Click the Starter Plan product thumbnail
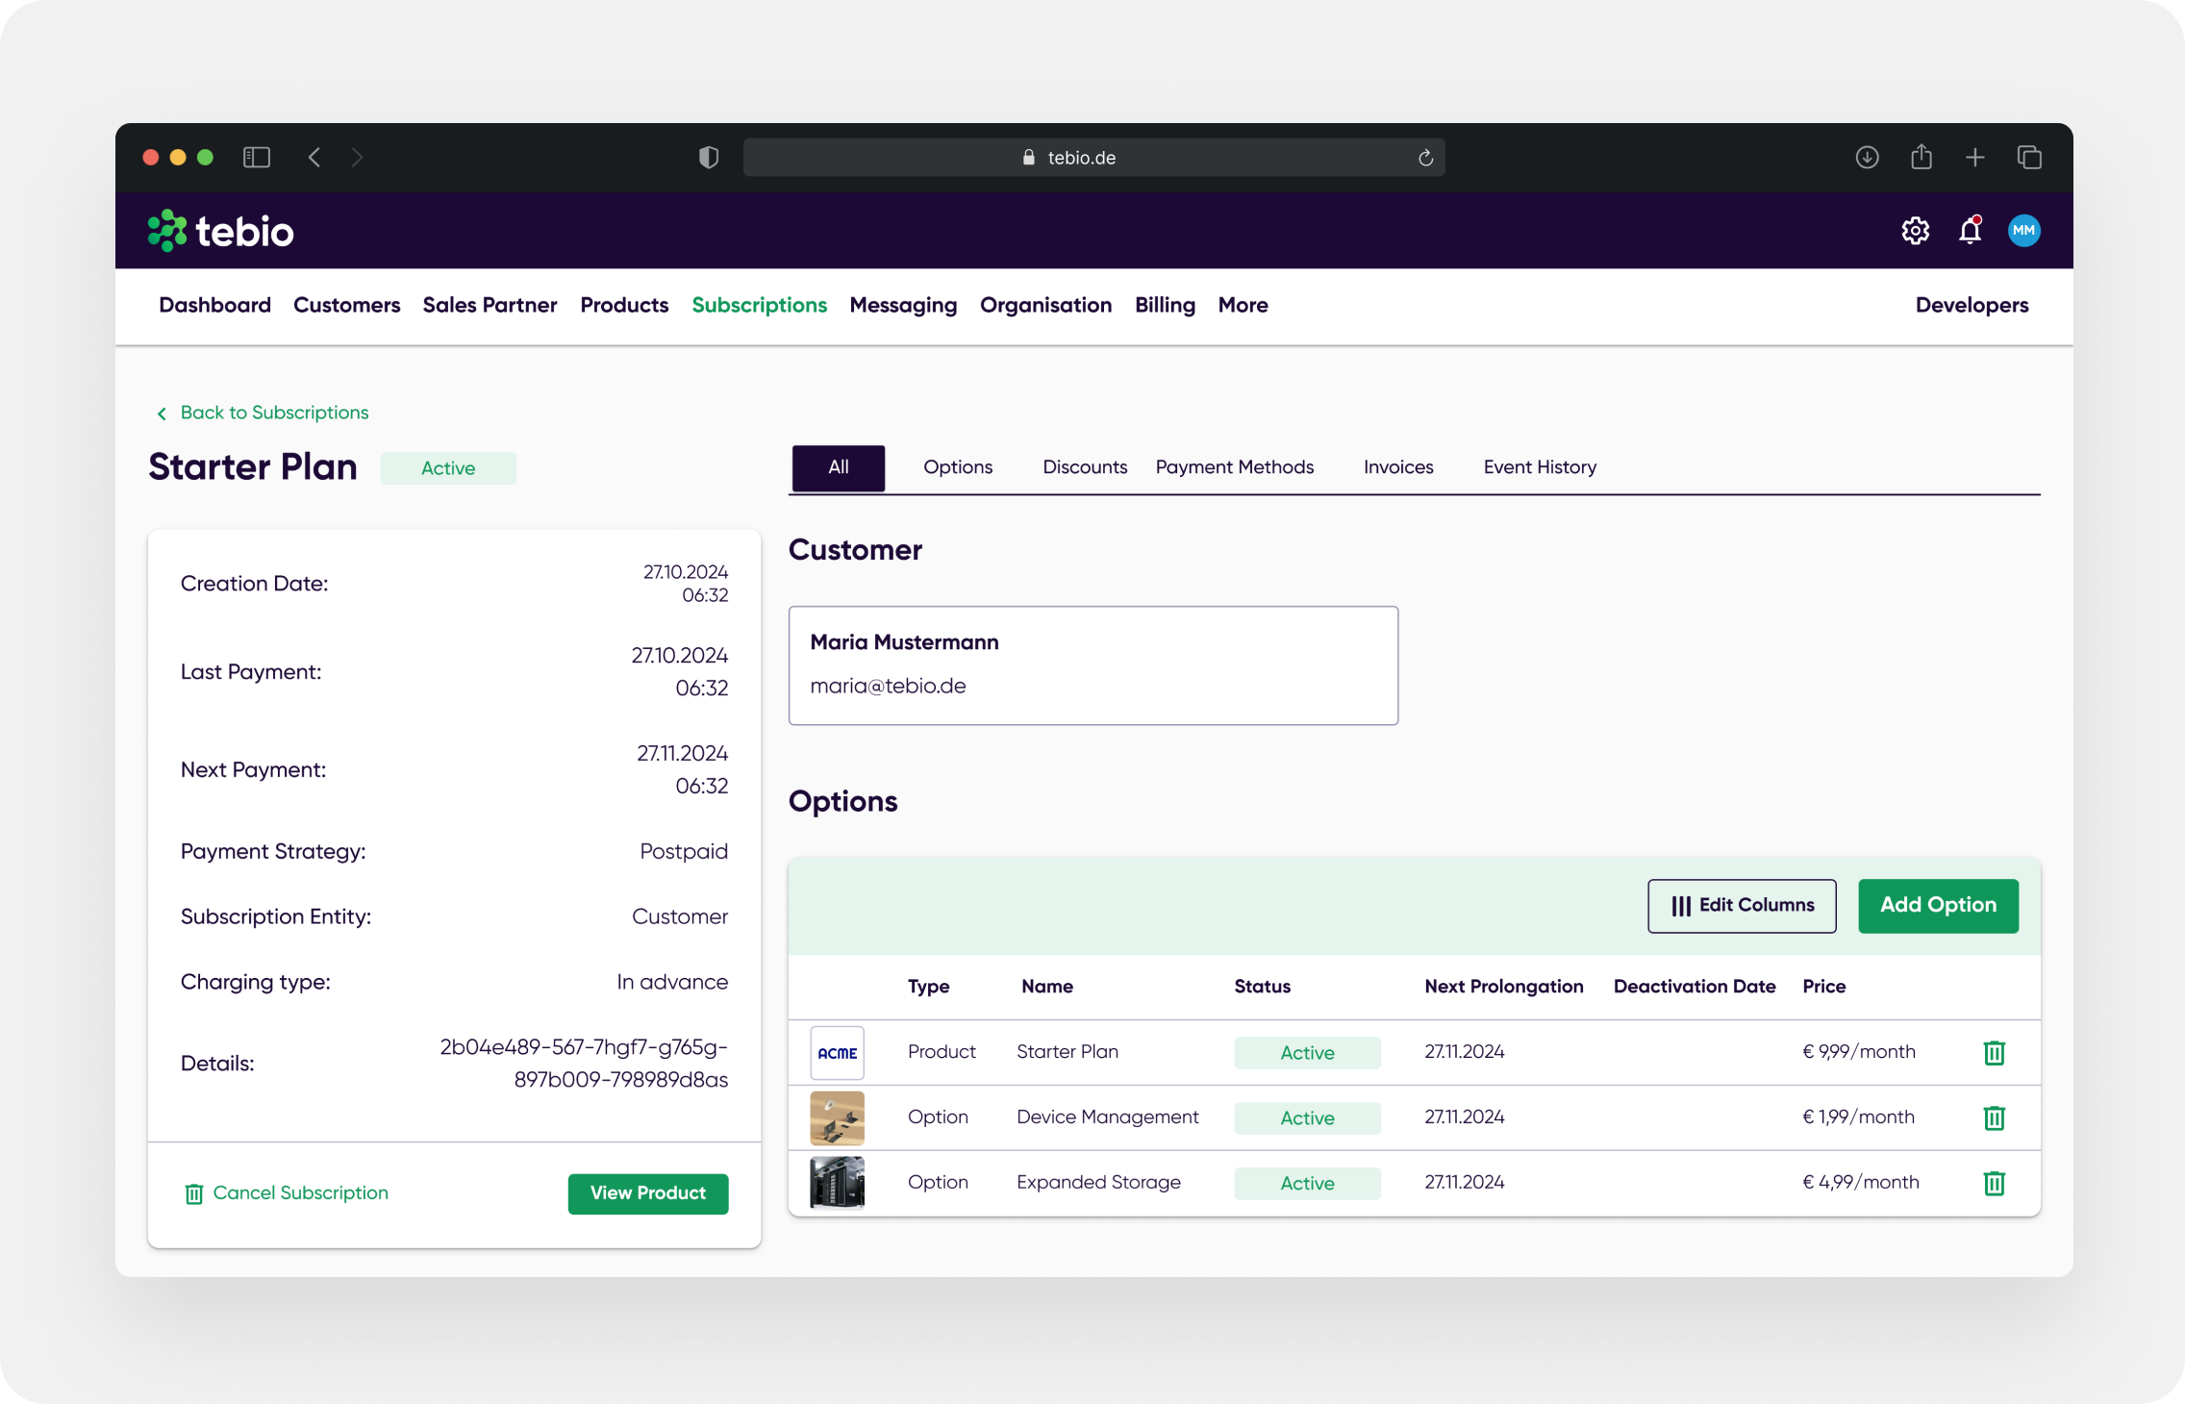 pos(836,1051)
